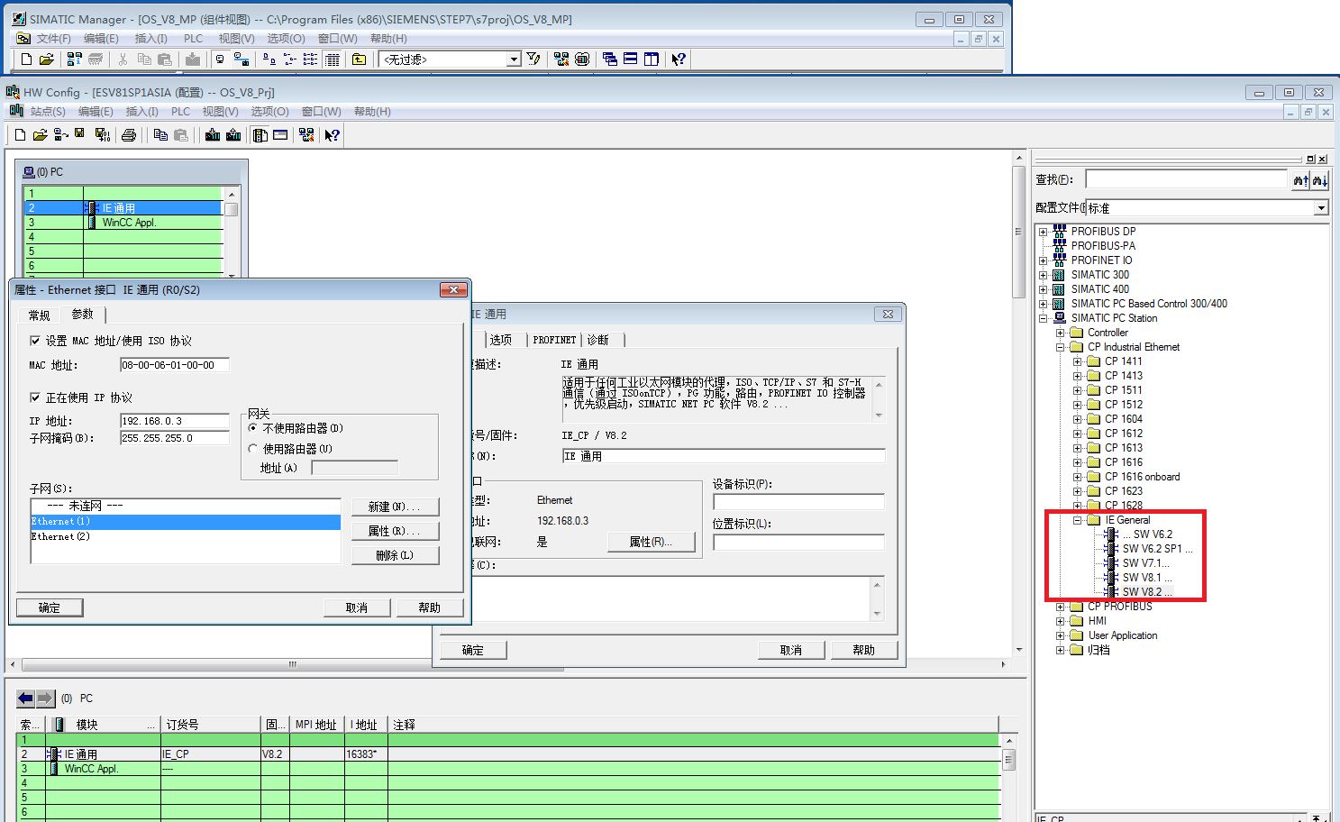This screenshot has height=822, width=1340.
Task: Click New icon in SIMATIC Manager toolbar
Action: coord(26,59)
